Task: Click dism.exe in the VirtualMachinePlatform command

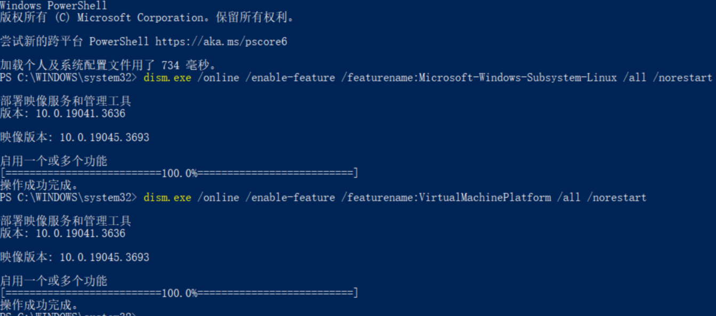Action: [x=167, y=197]
